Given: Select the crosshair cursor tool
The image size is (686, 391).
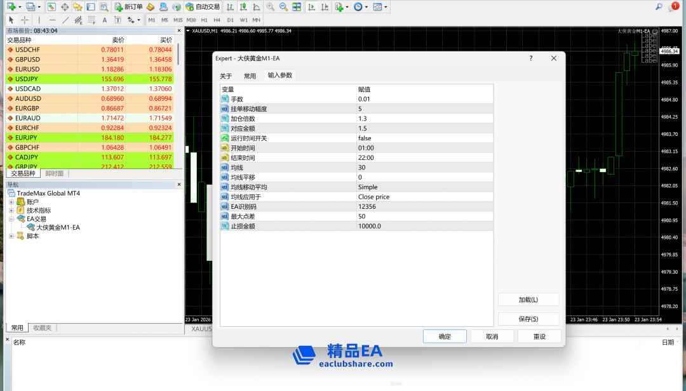Looking at the screenshot, I should click(x=25, y=20).
